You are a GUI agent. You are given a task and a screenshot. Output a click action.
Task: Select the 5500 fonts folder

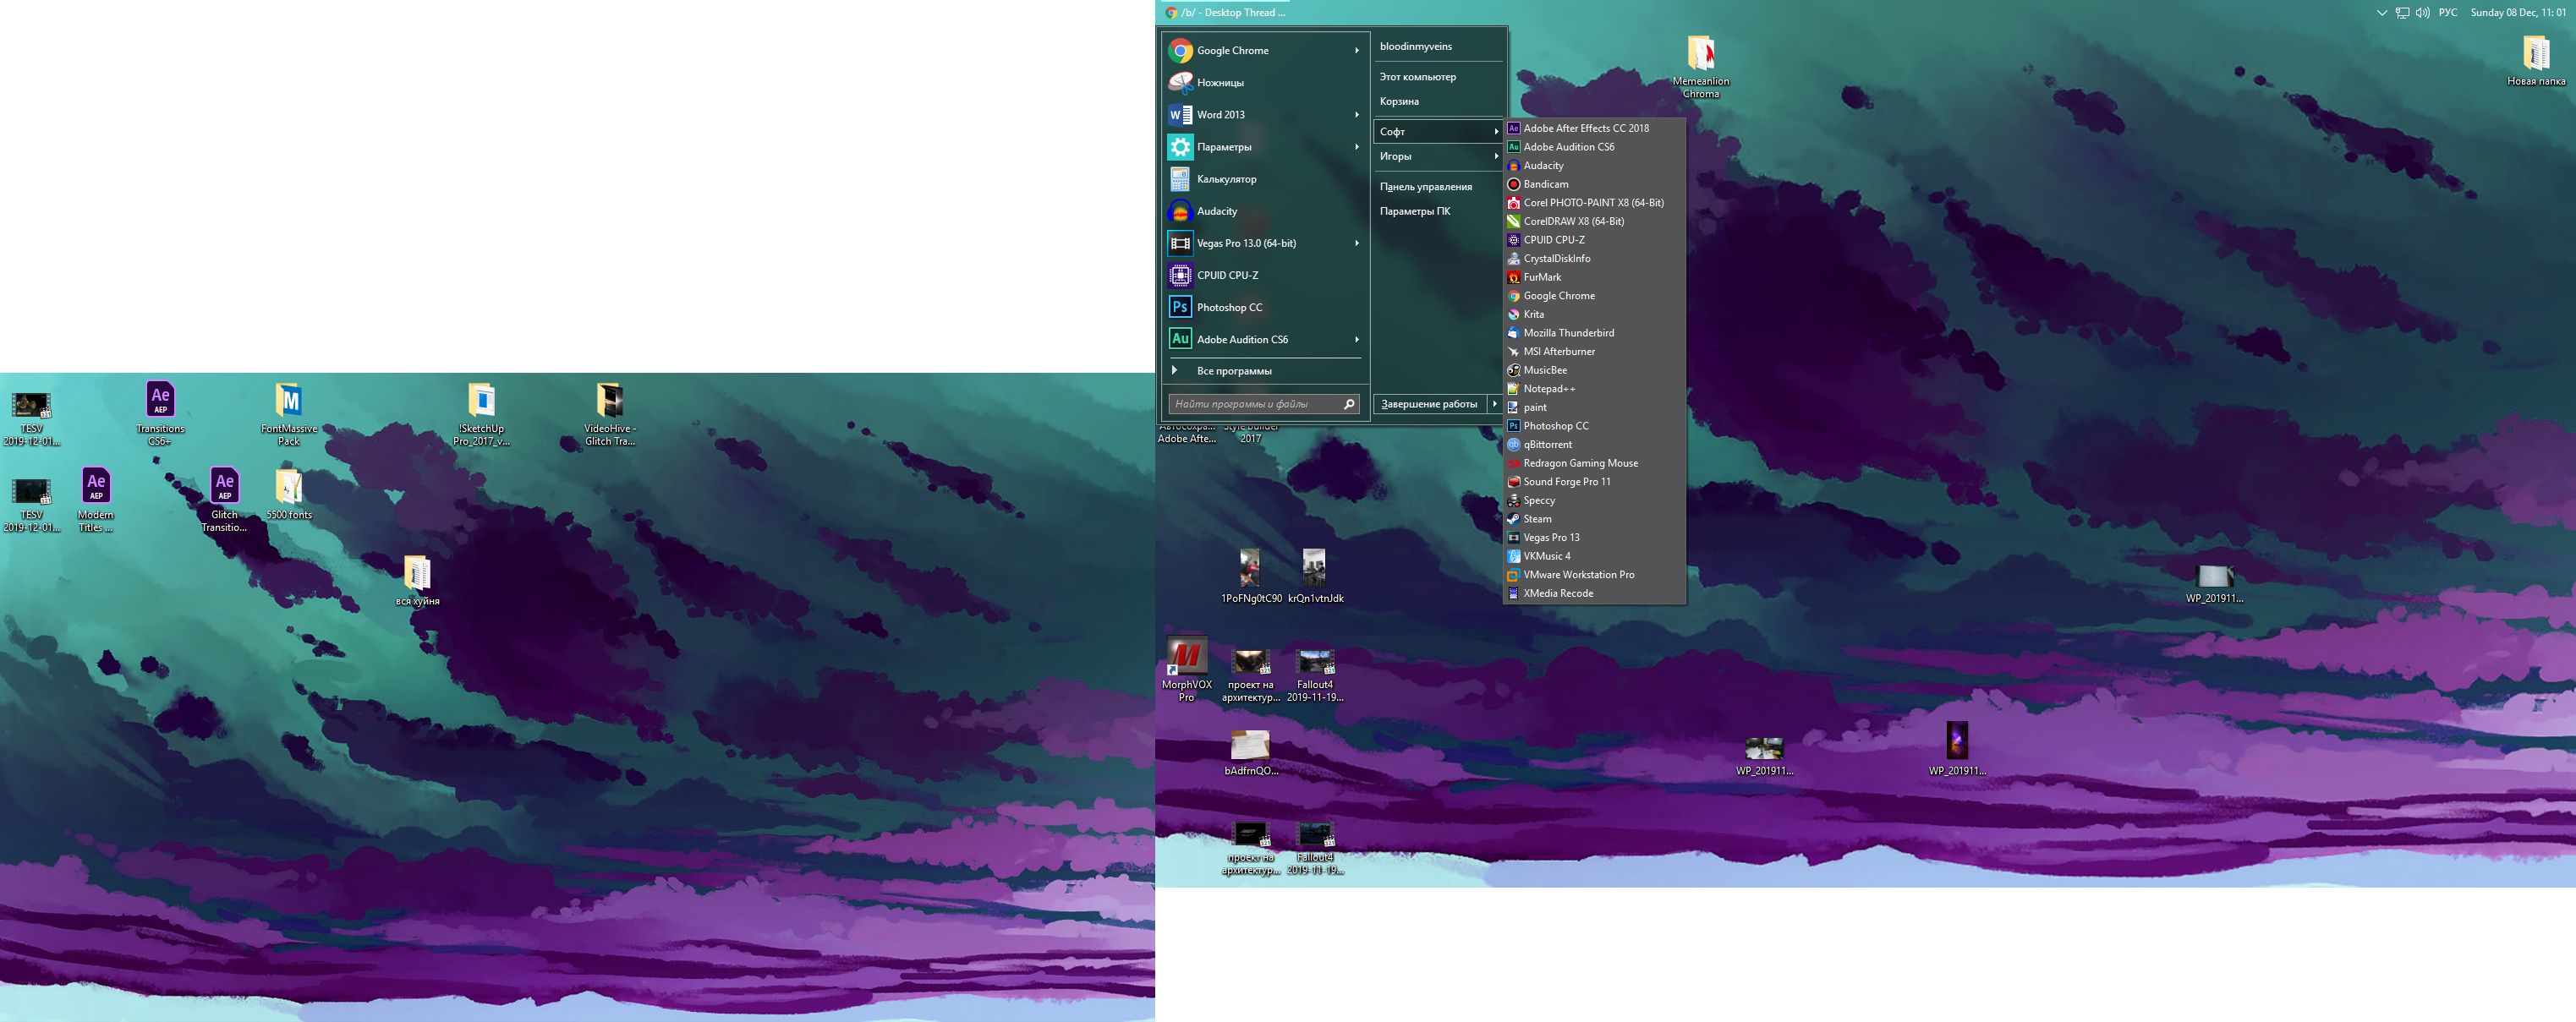click(289, 494)
